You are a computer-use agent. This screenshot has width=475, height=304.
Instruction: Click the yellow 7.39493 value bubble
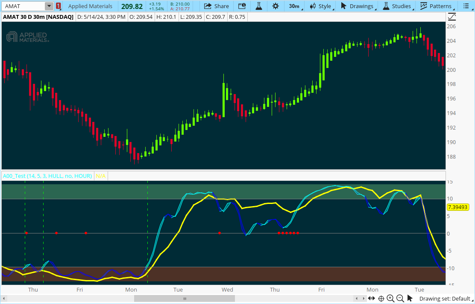tap(458, 207)
